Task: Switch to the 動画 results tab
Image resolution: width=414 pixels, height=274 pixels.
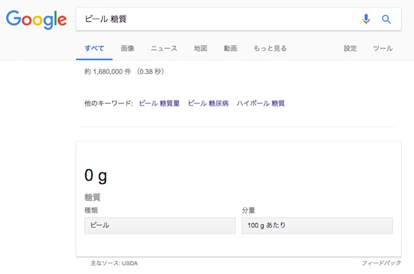Action: pos(230,49)
